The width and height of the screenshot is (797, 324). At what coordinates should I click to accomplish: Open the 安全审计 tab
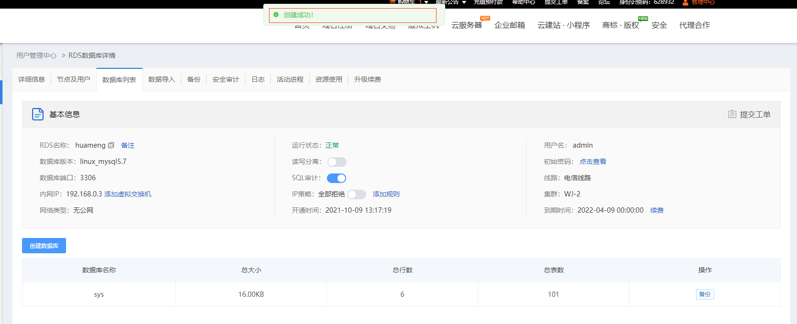click(226, 79)
